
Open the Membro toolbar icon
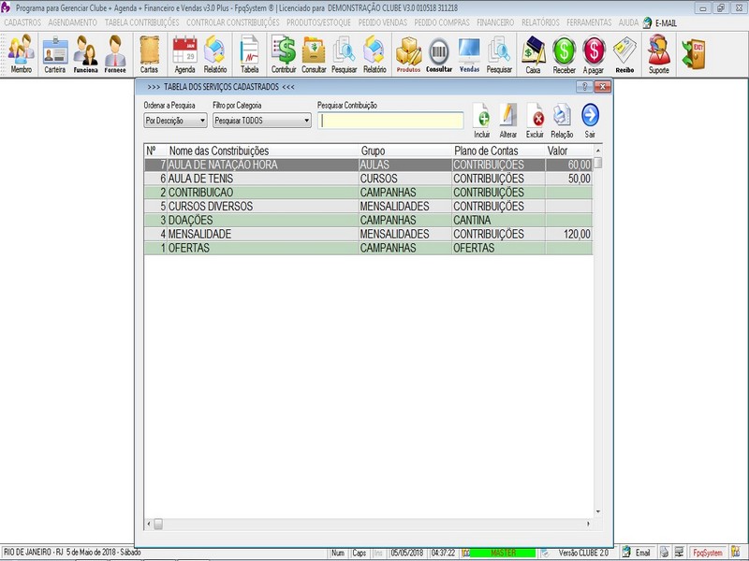coord(21,54)
